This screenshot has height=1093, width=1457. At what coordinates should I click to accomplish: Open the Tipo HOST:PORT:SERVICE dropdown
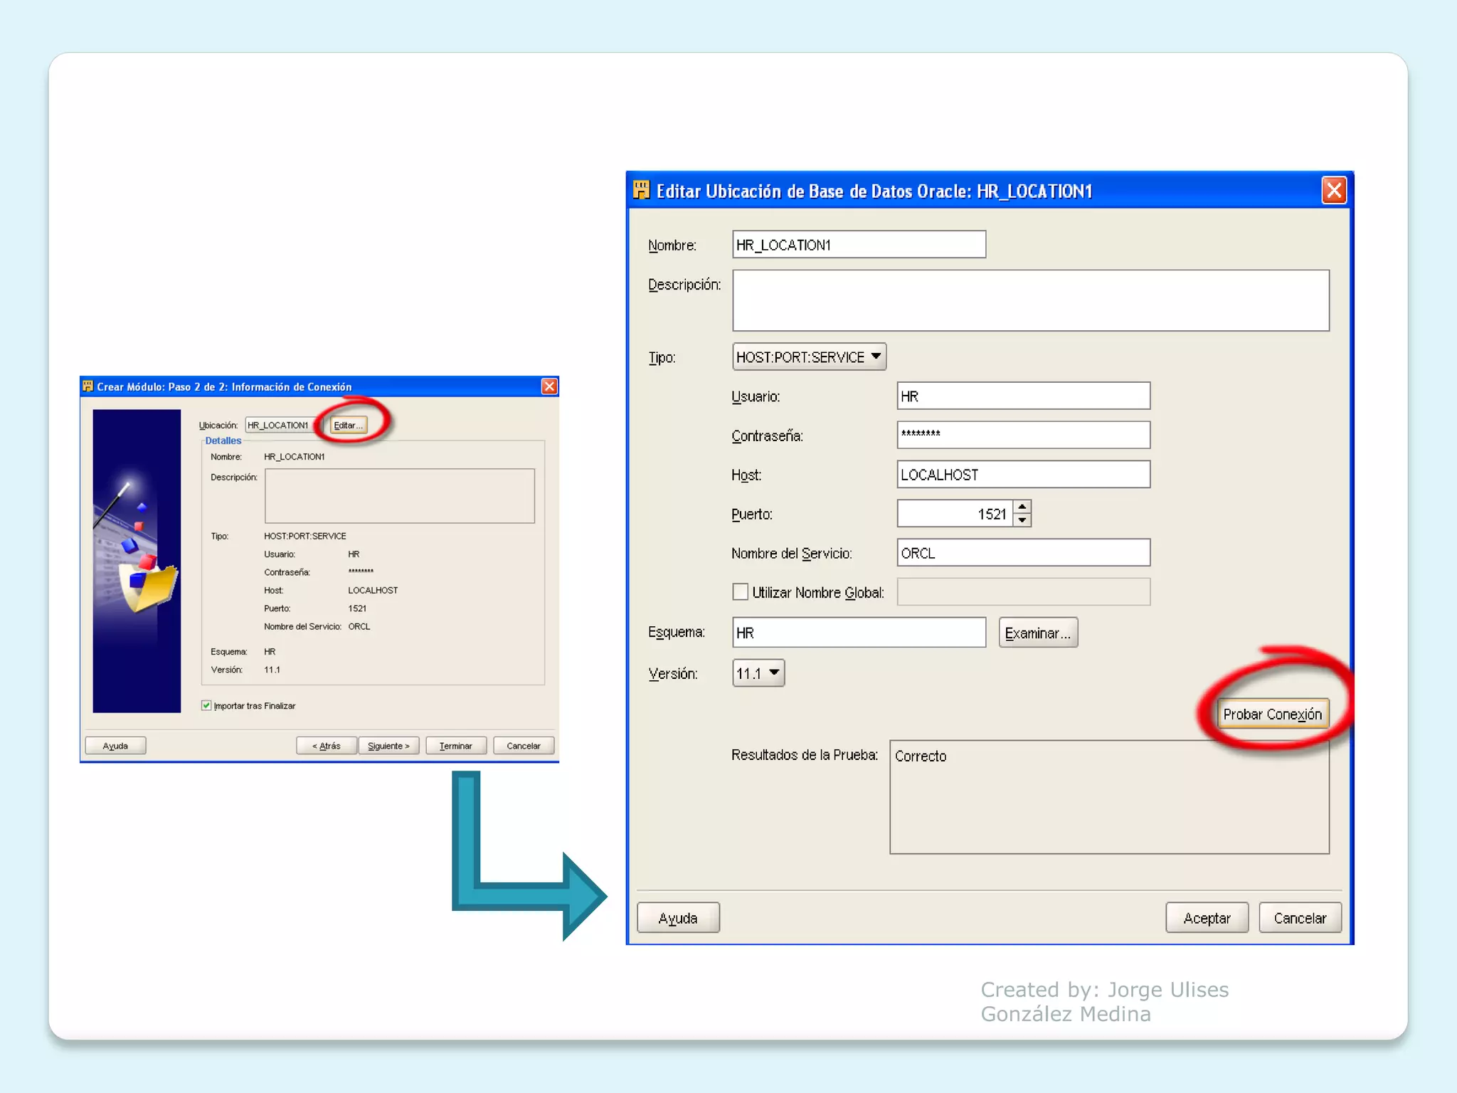click(809, 357)
